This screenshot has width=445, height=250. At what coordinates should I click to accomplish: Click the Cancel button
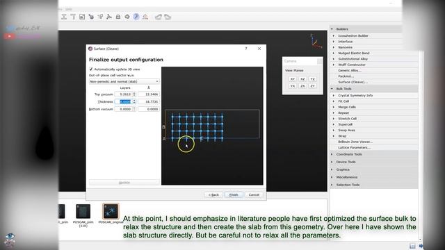point(254,194)
